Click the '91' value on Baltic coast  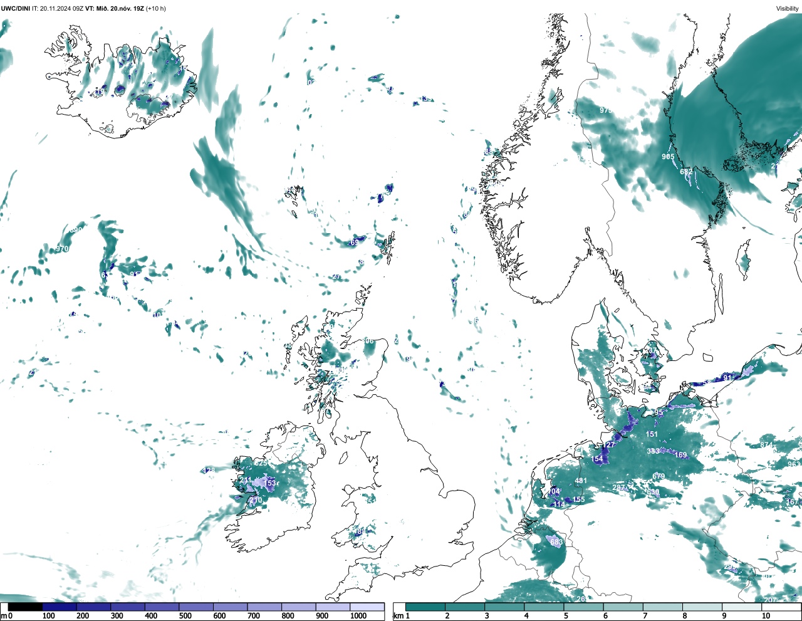(727, 377)
